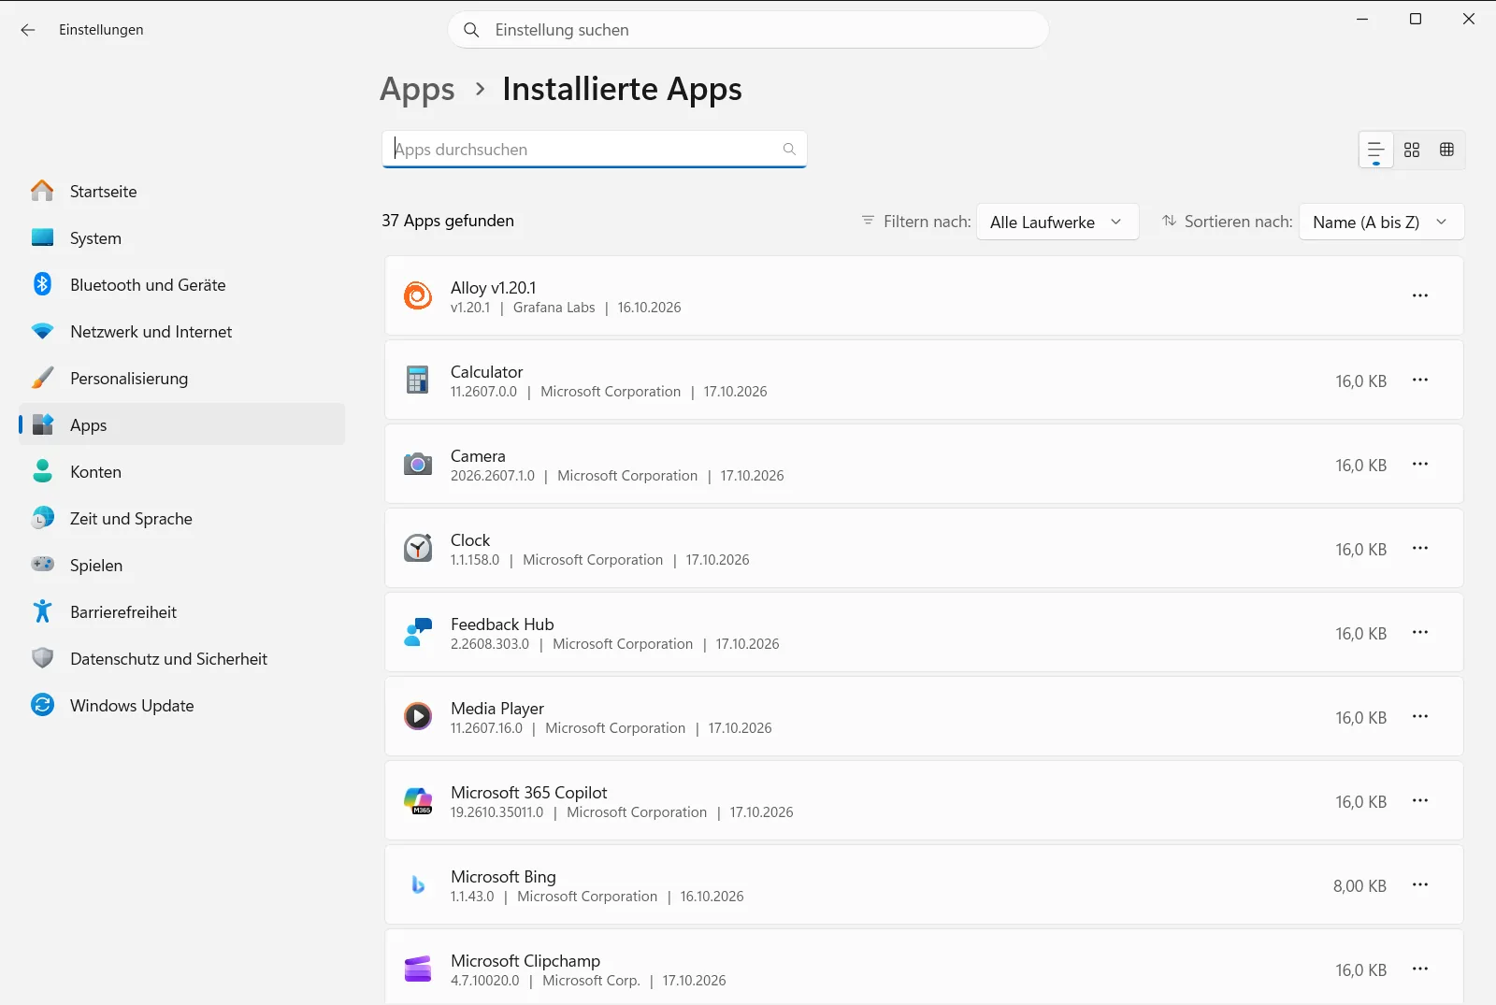Open more options for Alloy v1.20.1
Image resolution: width=1496 pixels, height=1005 pixels.
pyautogui.click(x=1420, y=295)
